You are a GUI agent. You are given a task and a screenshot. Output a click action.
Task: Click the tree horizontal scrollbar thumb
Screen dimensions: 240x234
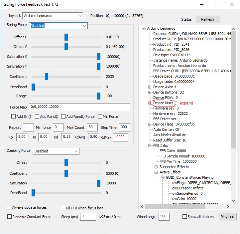(175, 207)
